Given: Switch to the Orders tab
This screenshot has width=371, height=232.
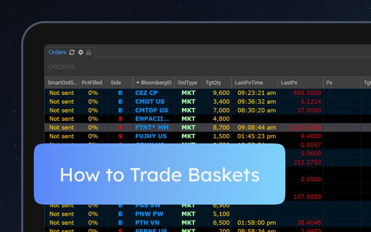Looking at the screenshot, I should click(57, 52).
